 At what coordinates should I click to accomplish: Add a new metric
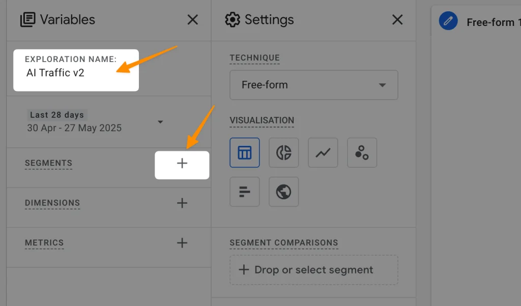click(182, 243)
